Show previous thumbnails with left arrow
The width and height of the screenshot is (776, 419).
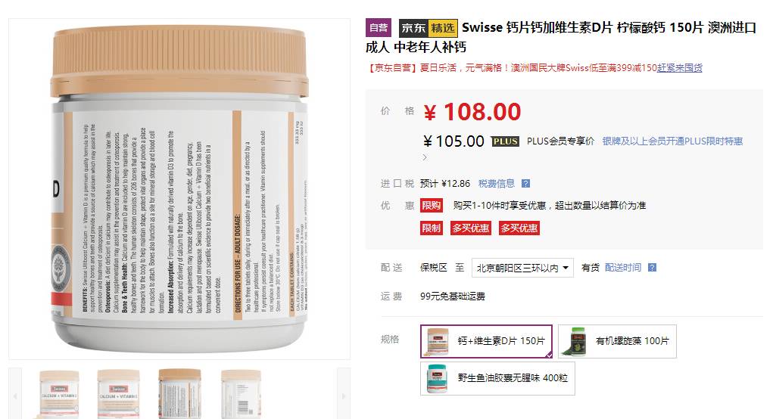(x=15, y=396)
